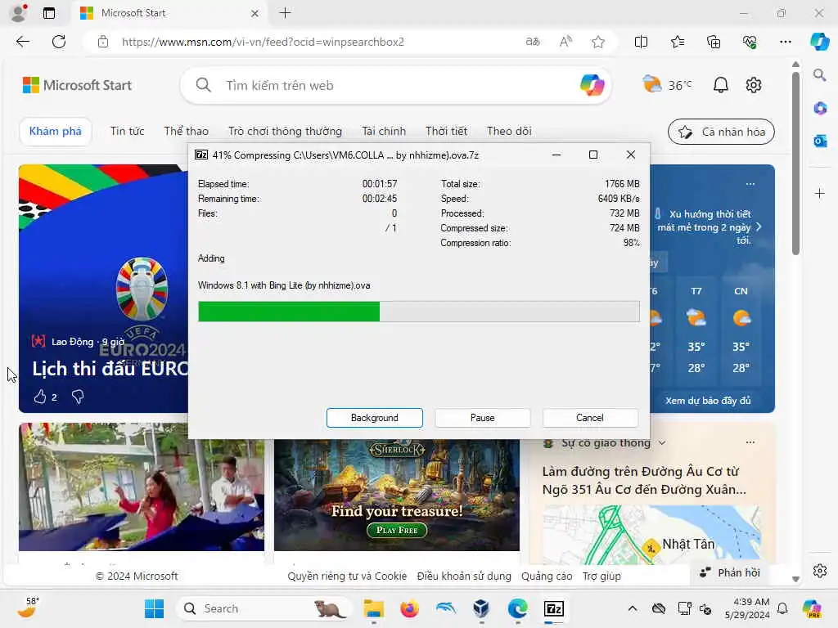Add this page to favorites
This screenshot has height=628, width=838.
[598, 42]
